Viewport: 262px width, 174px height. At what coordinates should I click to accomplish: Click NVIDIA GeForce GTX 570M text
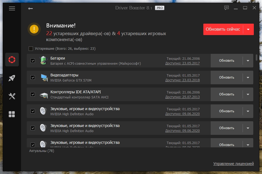pyautogui.click(x=71, y=80)
